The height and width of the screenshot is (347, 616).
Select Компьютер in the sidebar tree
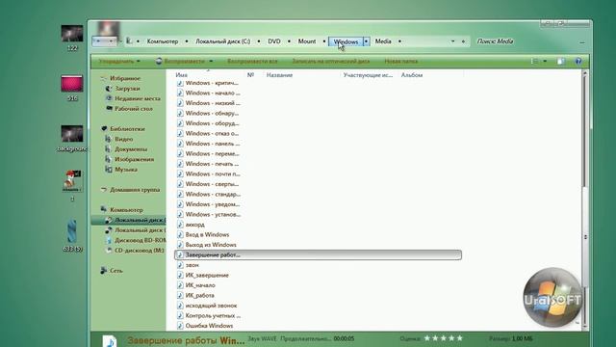click(x=126, y=210)
